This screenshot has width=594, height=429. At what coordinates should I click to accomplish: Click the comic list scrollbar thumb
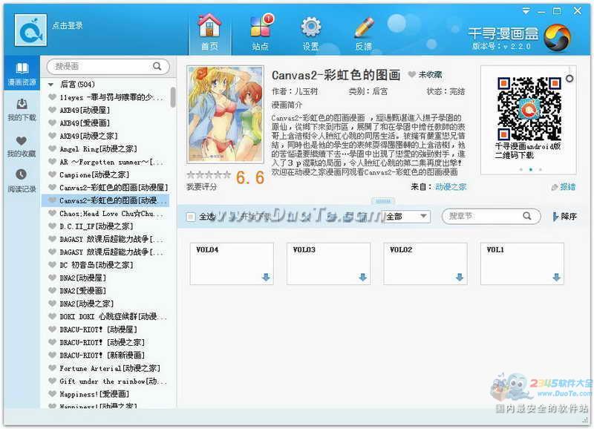[x=173, y=97]
